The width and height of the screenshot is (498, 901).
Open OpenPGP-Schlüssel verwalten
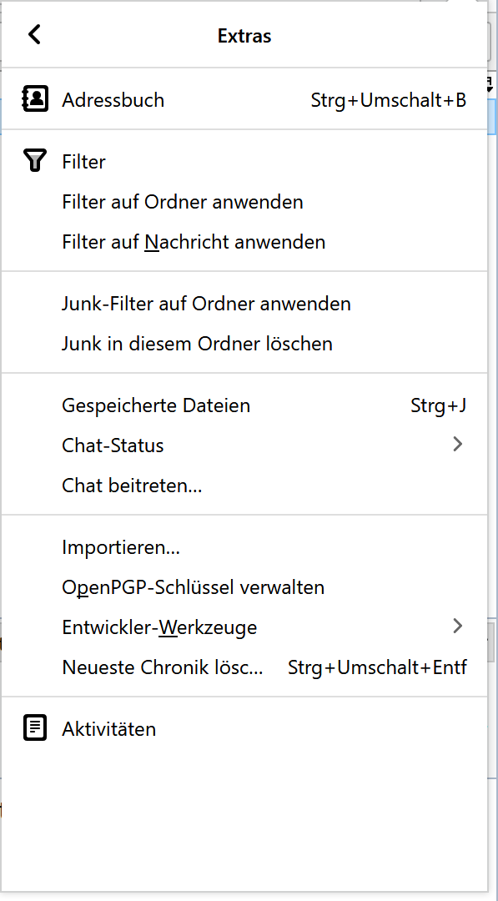[244, 586]
